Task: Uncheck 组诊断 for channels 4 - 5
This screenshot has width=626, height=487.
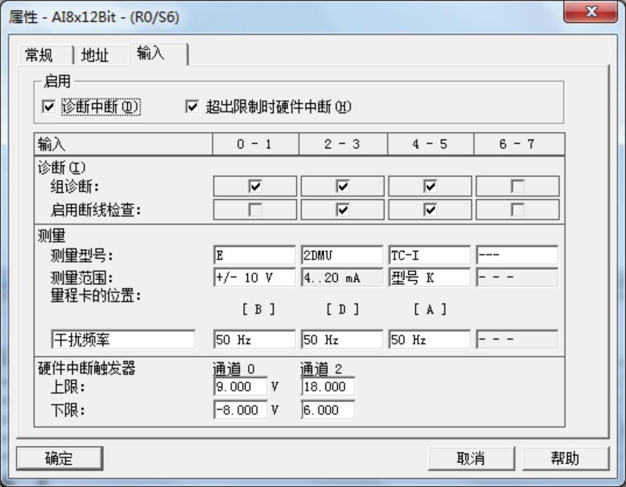Action: 430,186
